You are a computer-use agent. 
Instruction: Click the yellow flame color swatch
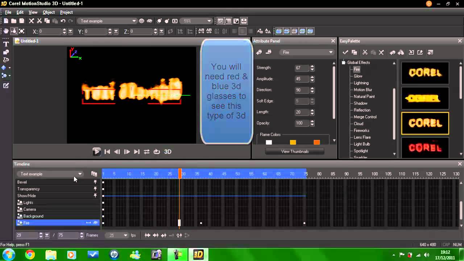click(293, 142)
